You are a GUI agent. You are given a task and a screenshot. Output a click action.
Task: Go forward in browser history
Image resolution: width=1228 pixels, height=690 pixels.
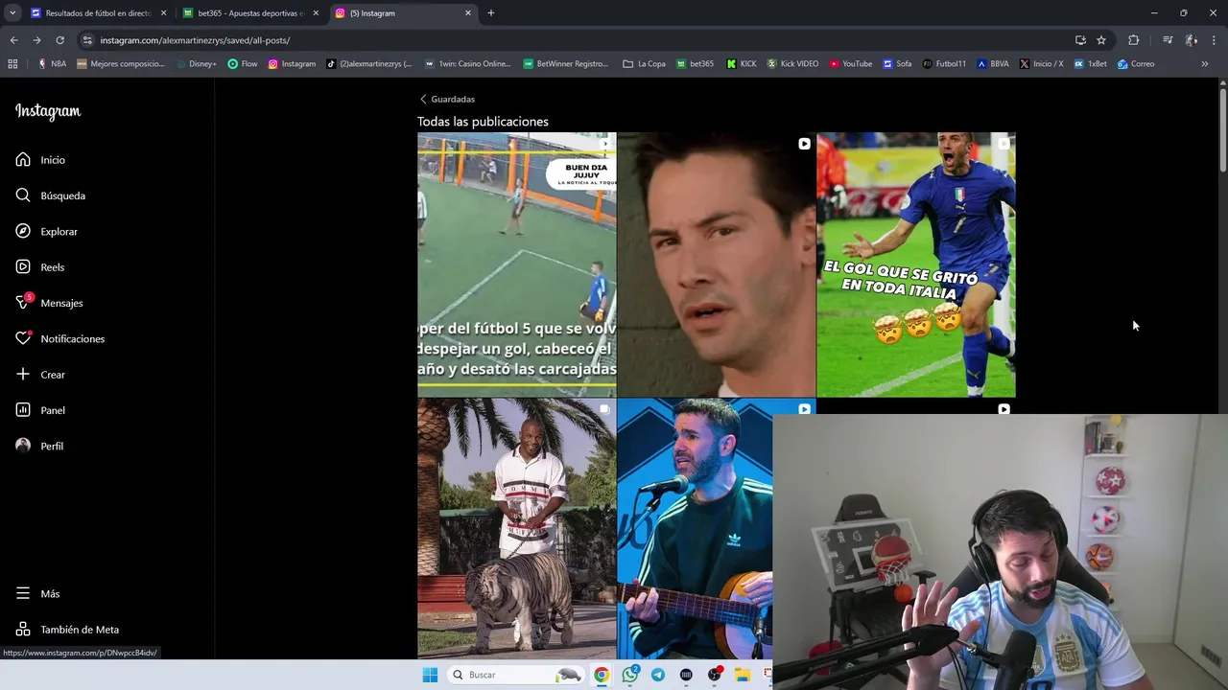click(x=36, y=40)
